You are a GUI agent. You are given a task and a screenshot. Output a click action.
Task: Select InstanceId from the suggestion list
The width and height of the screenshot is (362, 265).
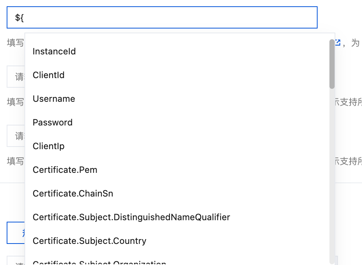pos(54,51)
